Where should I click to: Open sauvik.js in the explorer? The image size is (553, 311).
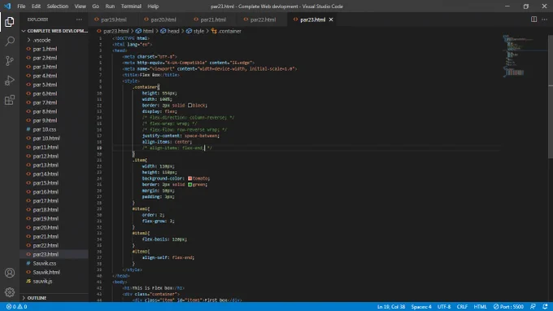[x=54, y=281]
